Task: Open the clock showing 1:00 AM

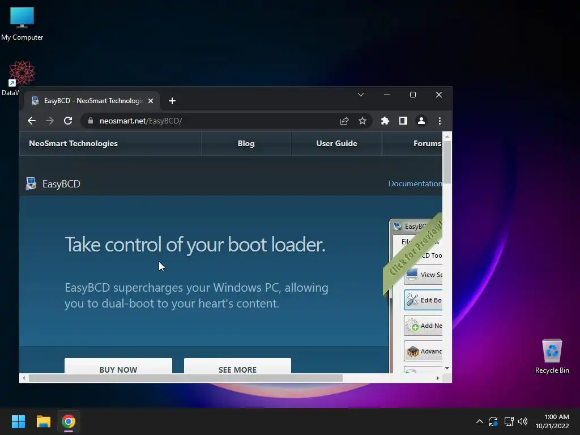Action: pos(553,421)
